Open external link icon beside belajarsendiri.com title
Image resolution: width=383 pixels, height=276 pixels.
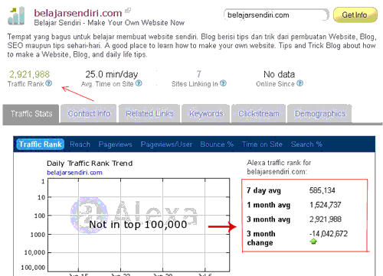click(128, 11)
